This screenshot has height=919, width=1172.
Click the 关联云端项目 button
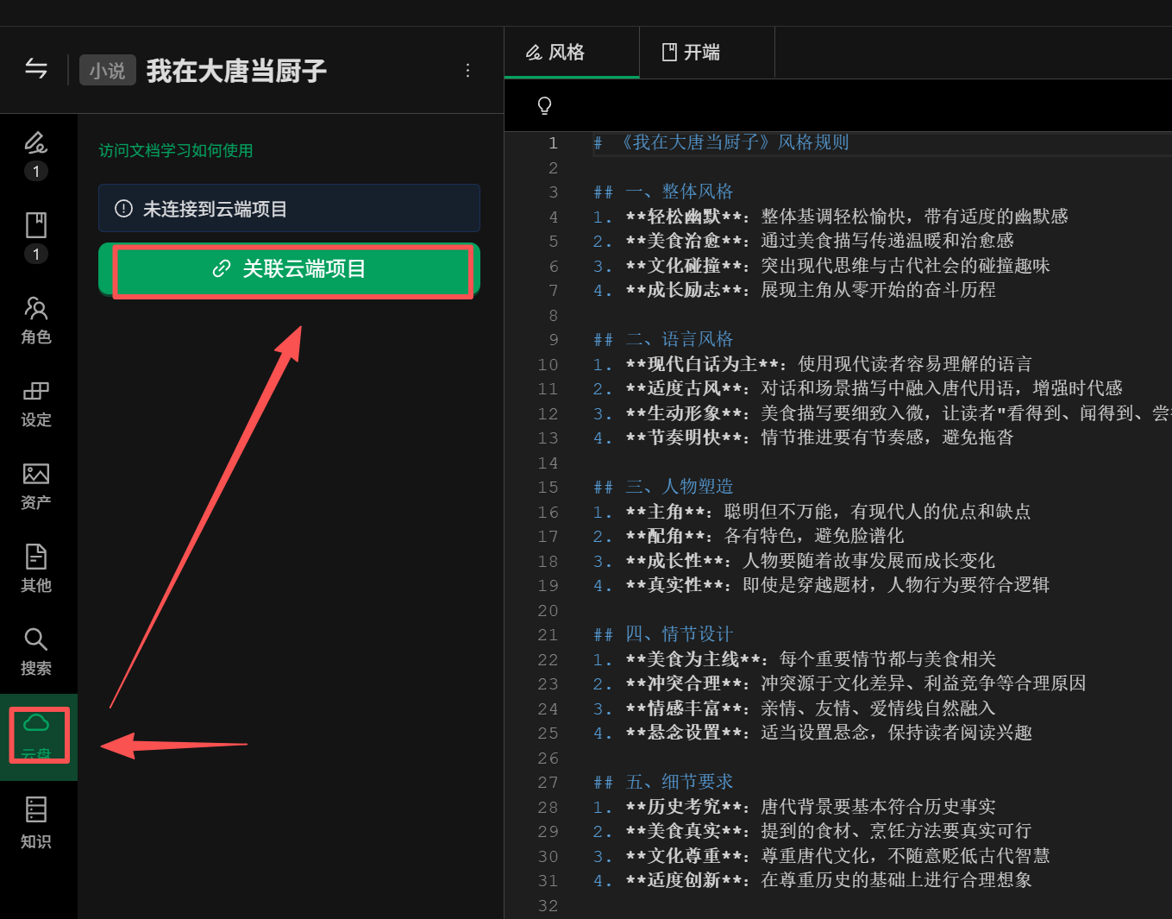(290, 269)
